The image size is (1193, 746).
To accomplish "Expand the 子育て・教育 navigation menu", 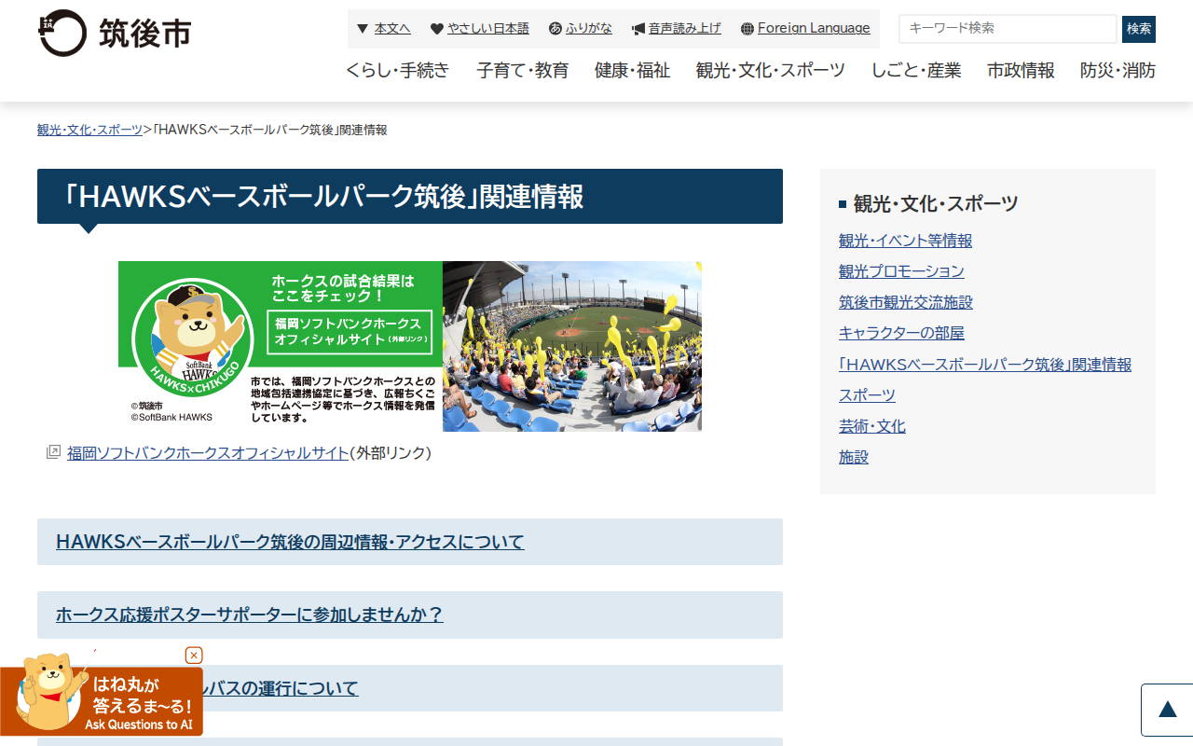I will pos(522,71).
